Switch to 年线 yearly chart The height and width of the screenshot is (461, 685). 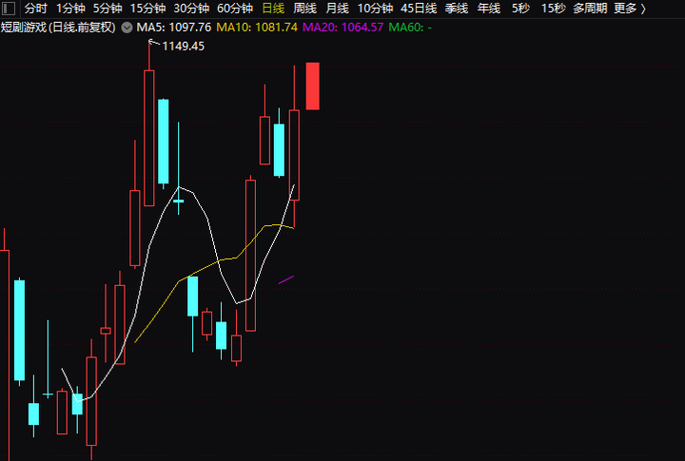[x=489, y=8]
